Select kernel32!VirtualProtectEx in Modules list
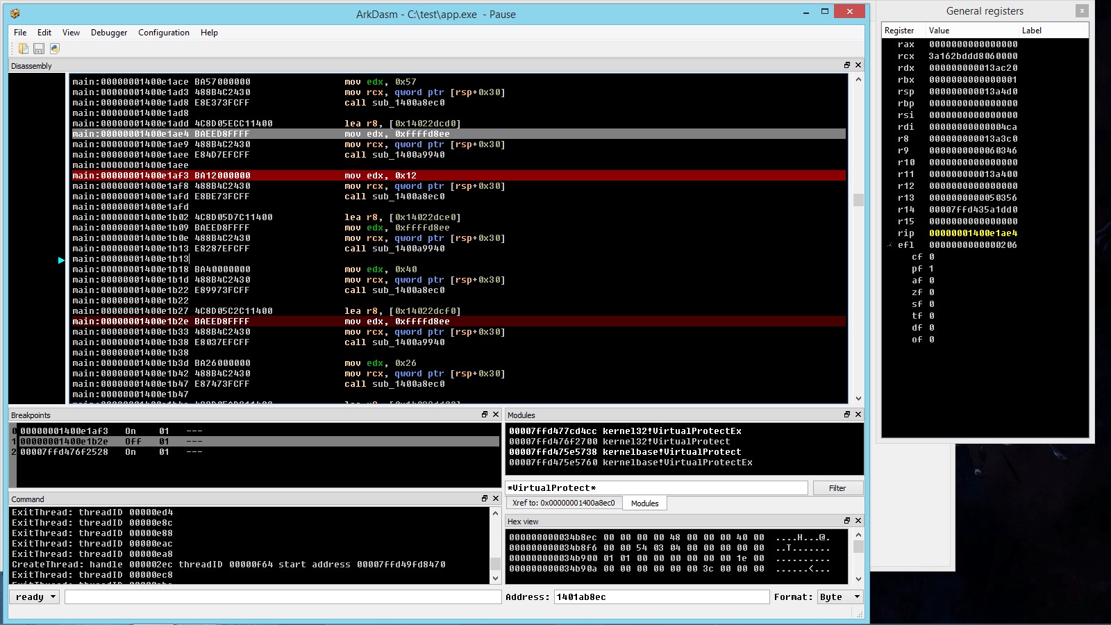Viewport: 1111px width, 625px height. (625, 431)
